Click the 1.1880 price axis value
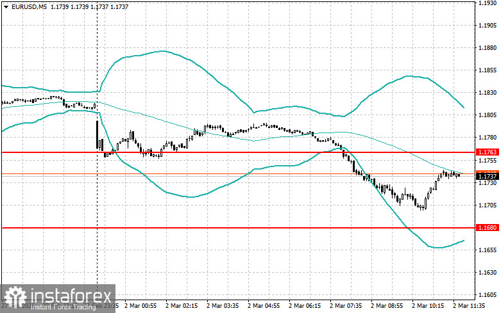The width and height of the screenshot is (501, 313). click(x=488, y=48)
